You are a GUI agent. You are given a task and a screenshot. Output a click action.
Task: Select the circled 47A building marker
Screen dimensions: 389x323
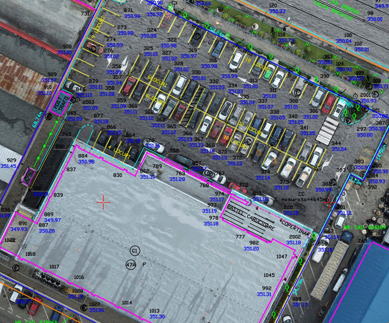point(131,265)
